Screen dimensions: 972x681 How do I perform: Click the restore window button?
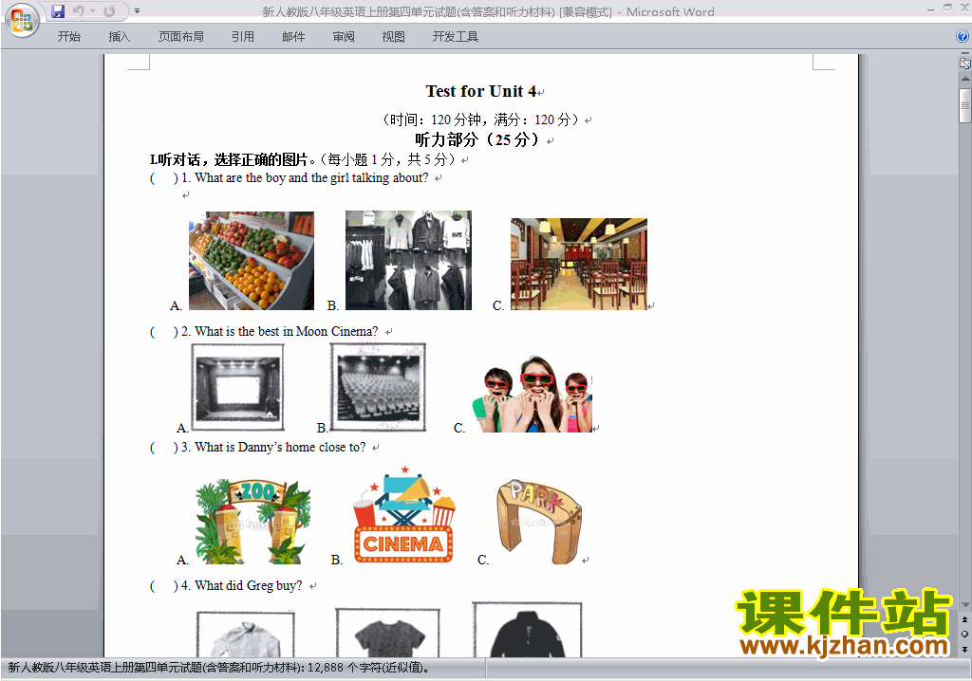click(947, 8)
